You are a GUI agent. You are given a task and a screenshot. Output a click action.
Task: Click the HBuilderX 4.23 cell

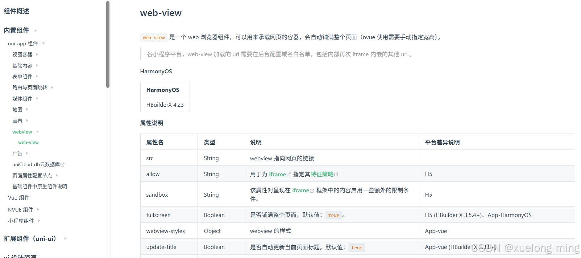(x=165, y=105)
